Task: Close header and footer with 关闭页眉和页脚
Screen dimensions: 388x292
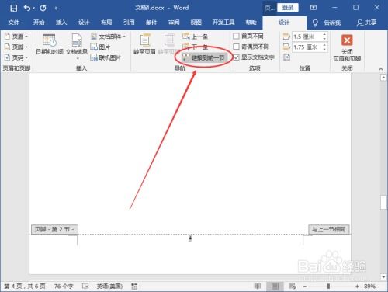Action: (x=347, y=48)
